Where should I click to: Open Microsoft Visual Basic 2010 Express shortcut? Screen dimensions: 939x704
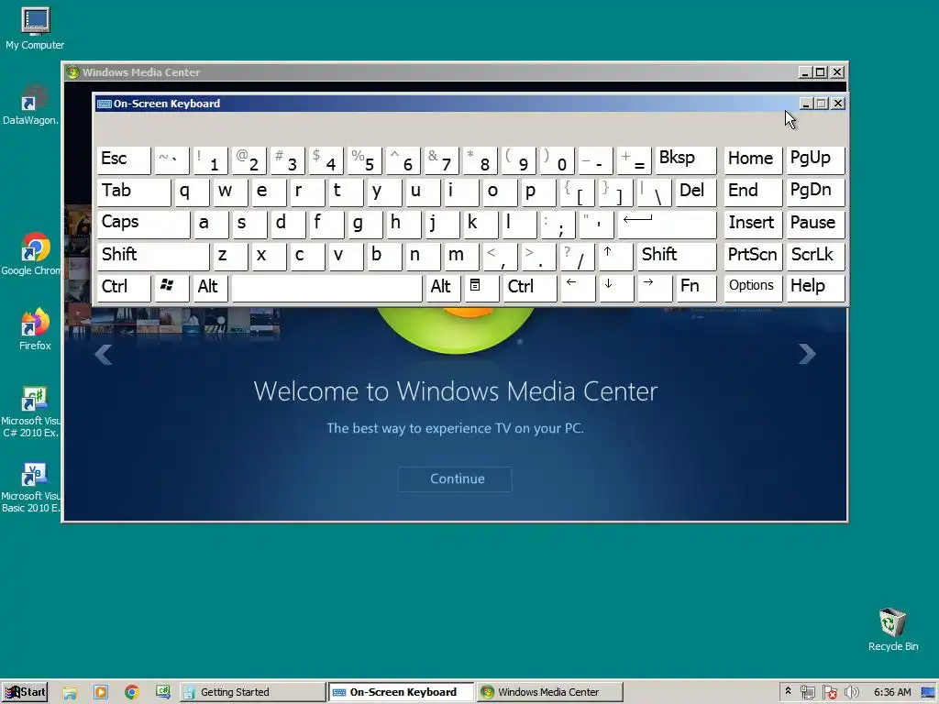click(x=31, y=487)
